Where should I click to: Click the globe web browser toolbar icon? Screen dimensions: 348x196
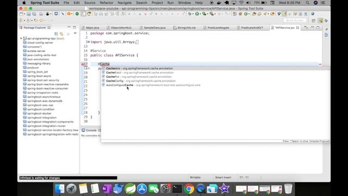click(x=313, y=14)
